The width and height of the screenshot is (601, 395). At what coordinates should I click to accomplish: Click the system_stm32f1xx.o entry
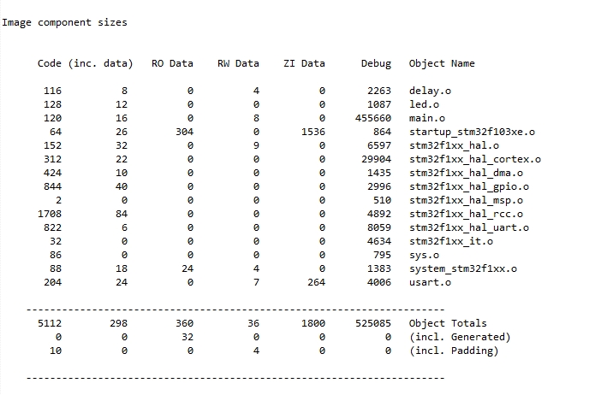tap(463, 268)
